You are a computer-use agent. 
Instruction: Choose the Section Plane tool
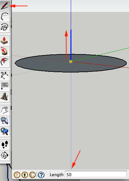(5, 155)
